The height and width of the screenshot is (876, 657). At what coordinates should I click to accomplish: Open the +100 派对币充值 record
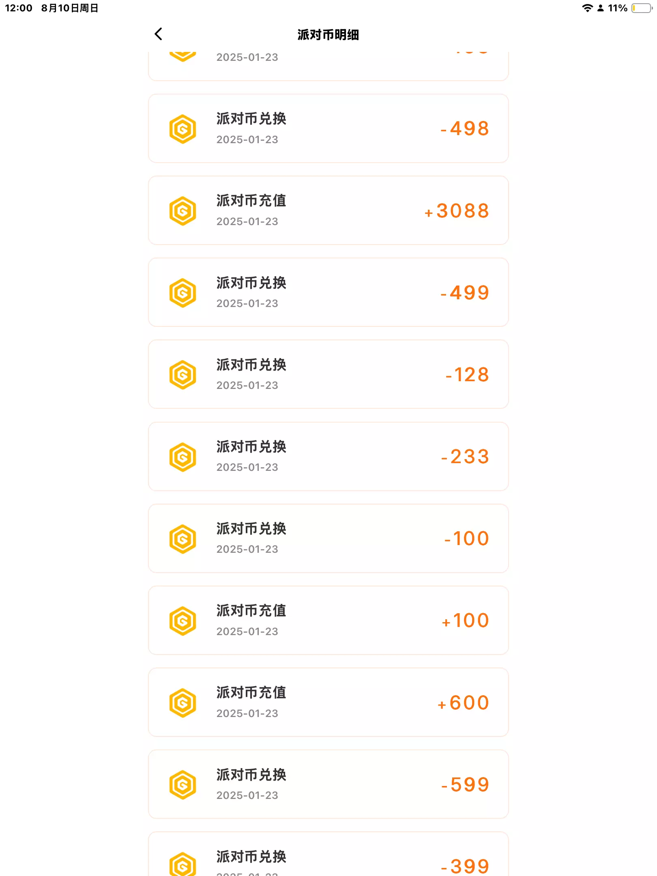[328, 620]
